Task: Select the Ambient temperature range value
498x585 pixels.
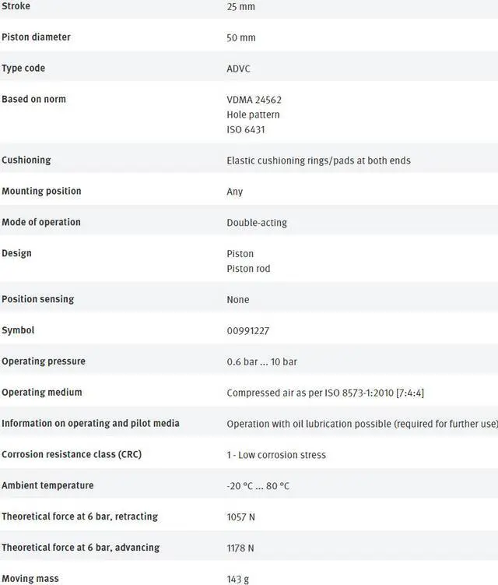Action: tap(258, 486)
